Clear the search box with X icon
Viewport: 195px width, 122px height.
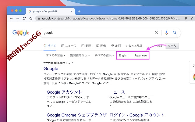[157, 33]
